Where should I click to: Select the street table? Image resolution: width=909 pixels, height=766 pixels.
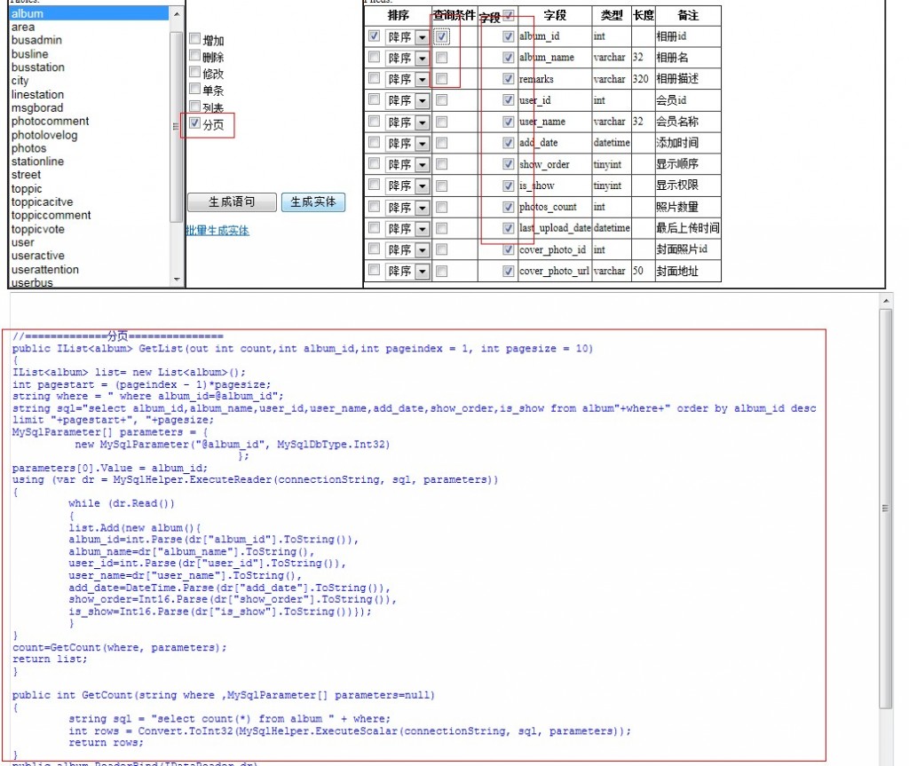tap(89, 175)
